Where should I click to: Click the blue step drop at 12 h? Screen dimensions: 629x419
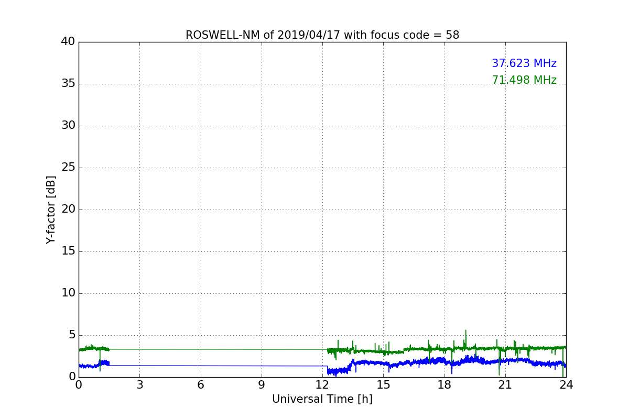(327, 370)
